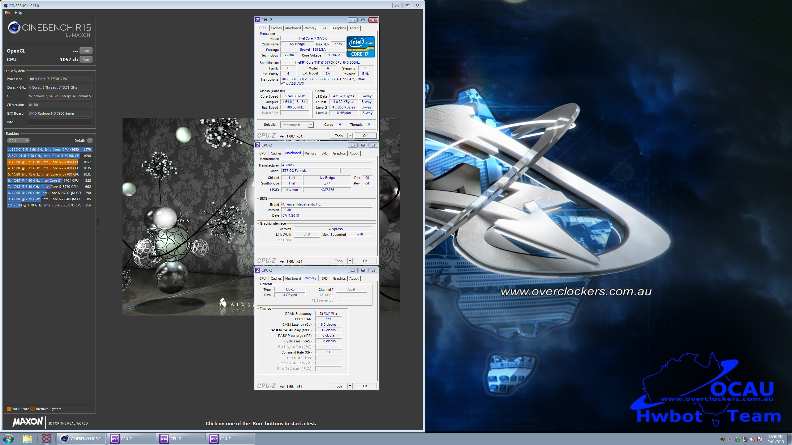Click the Core Voltage value 1.704 V

pos(334,55)
